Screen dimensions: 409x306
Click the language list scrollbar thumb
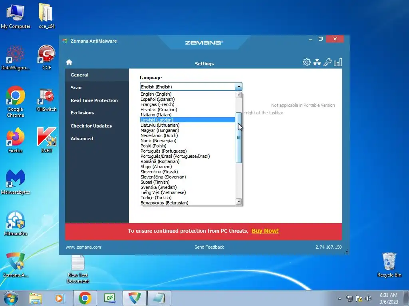click(x=239, y=137)
